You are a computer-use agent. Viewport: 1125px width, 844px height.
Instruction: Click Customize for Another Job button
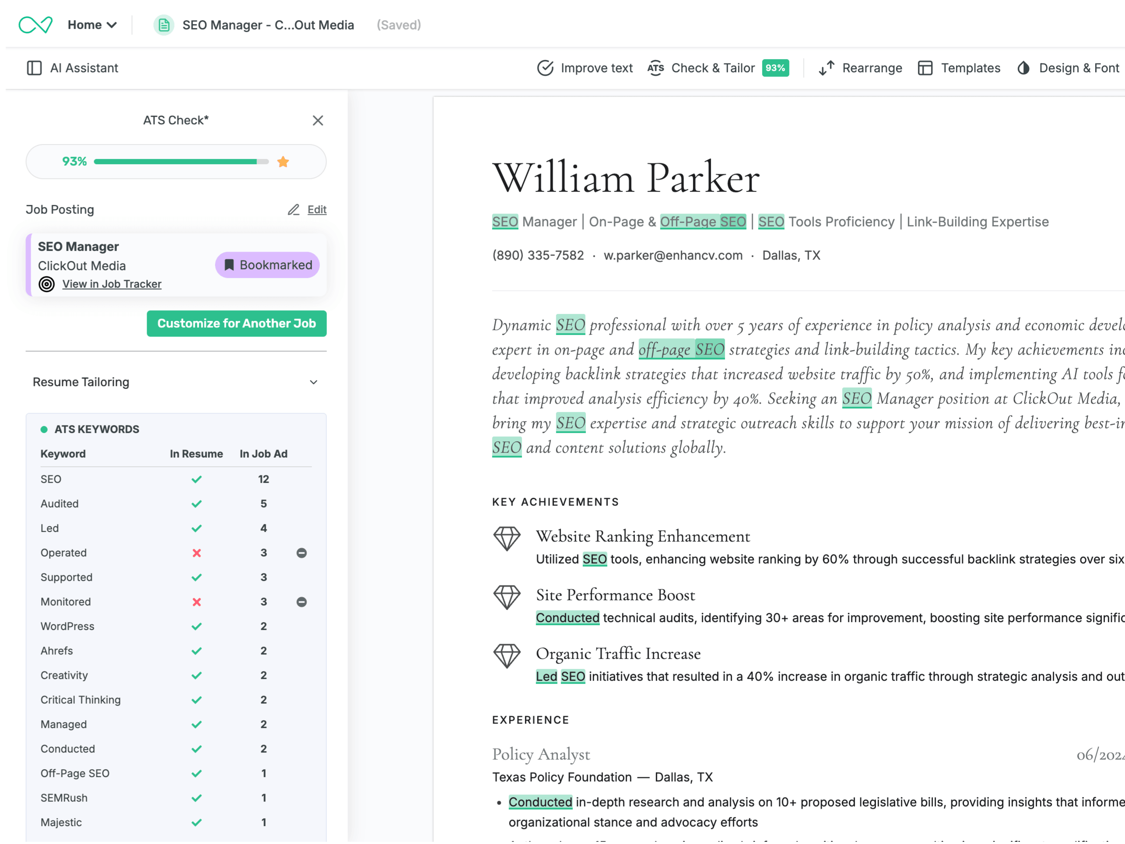236,324
